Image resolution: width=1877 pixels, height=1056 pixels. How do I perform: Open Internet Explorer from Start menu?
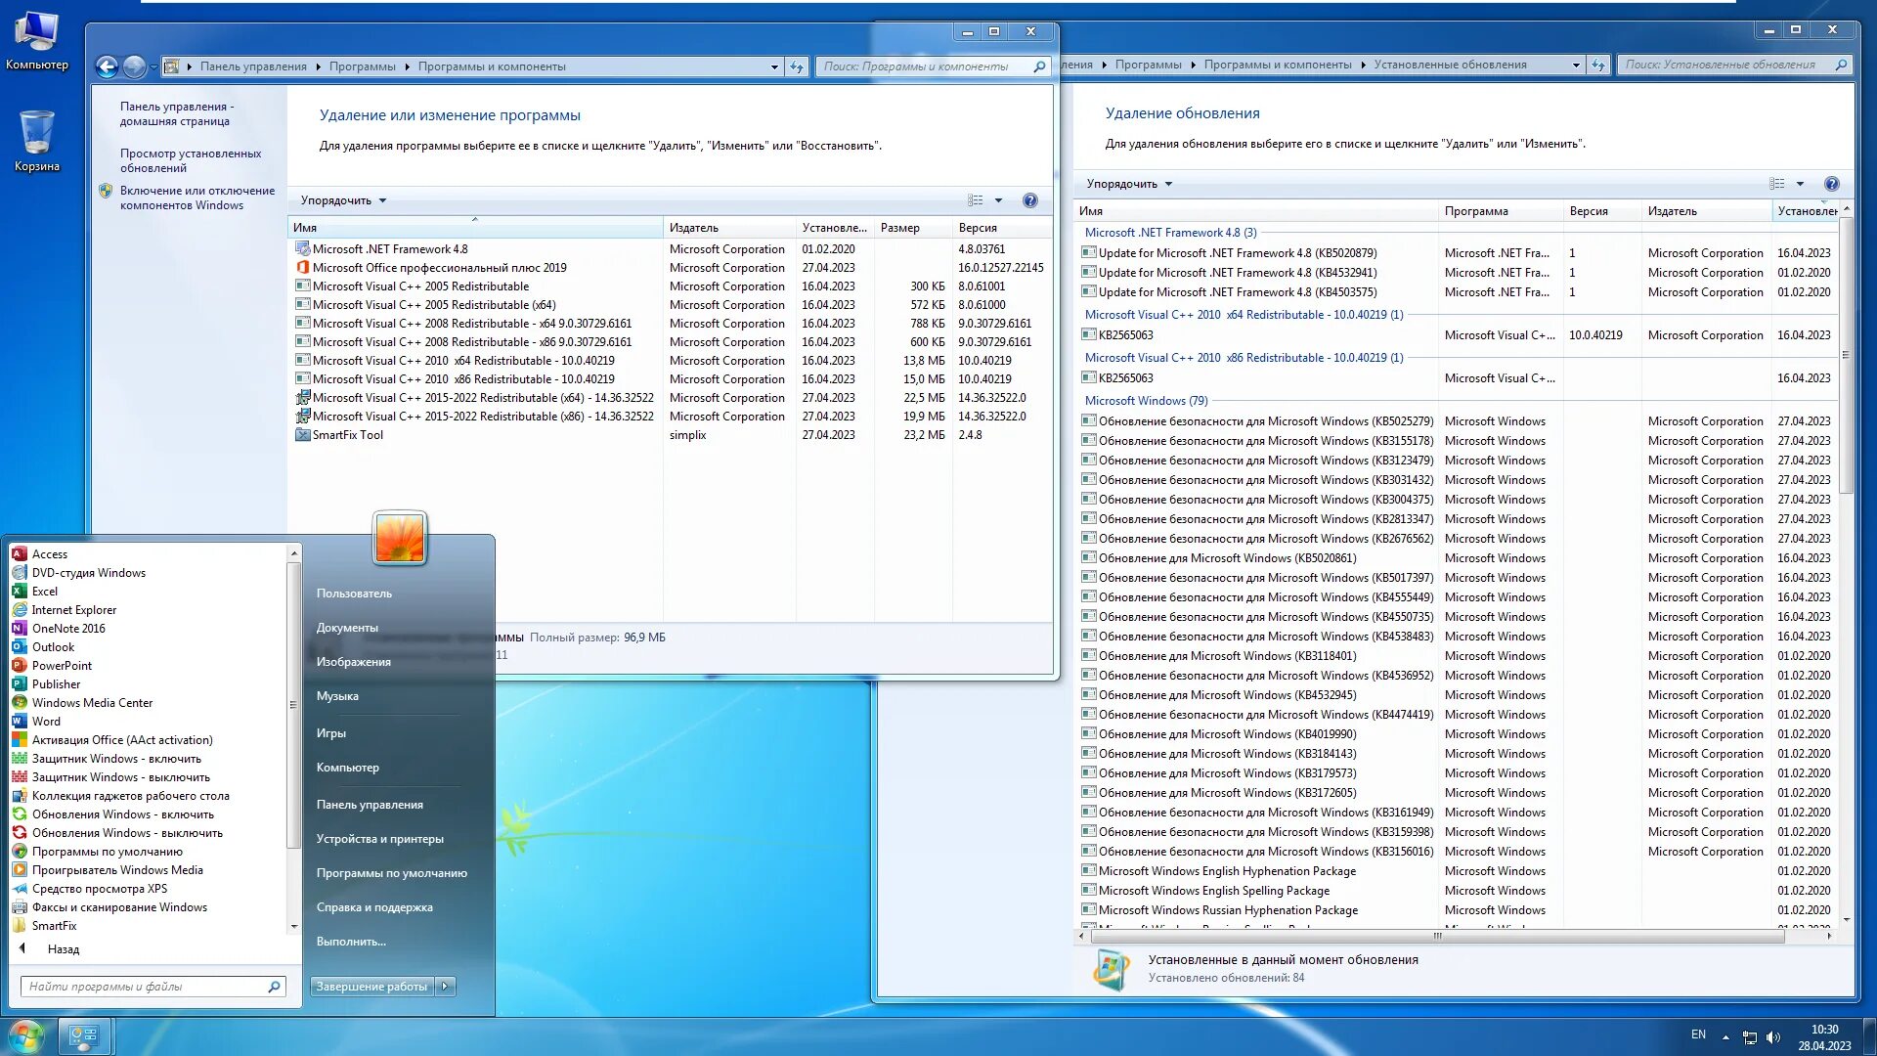point(73,610)
